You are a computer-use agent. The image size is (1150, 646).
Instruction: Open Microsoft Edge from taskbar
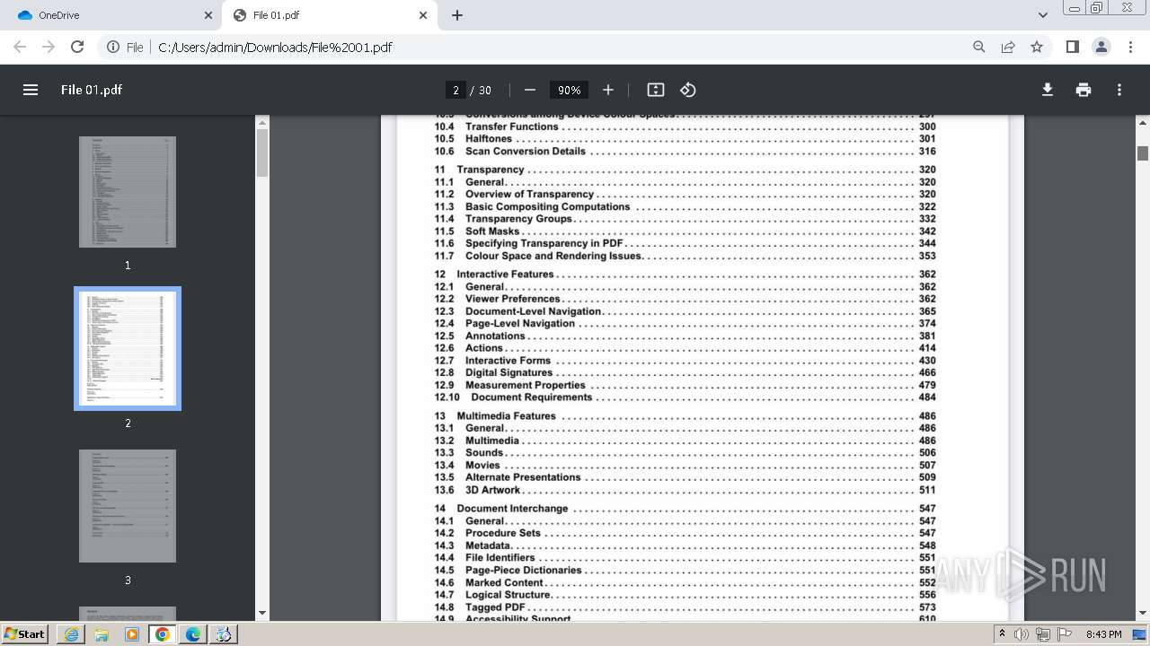(193, 633)
